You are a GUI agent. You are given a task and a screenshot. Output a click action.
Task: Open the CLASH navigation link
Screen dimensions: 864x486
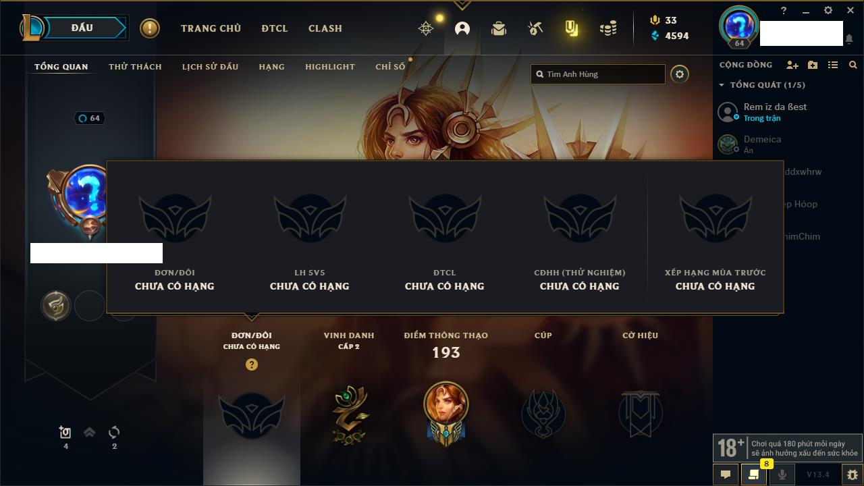[325, 28]
